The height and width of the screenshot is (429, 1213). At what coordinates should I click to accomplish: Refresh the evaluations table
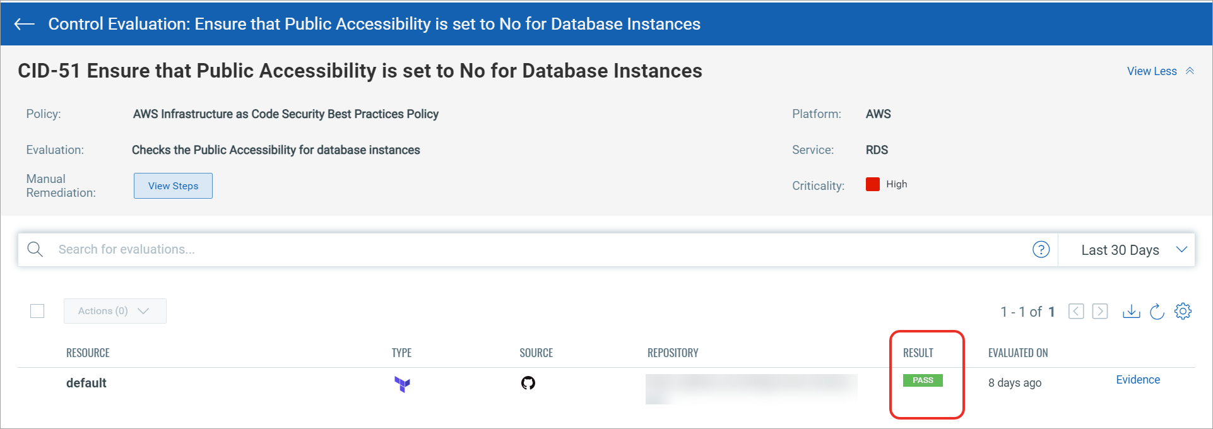point(1157,311)
